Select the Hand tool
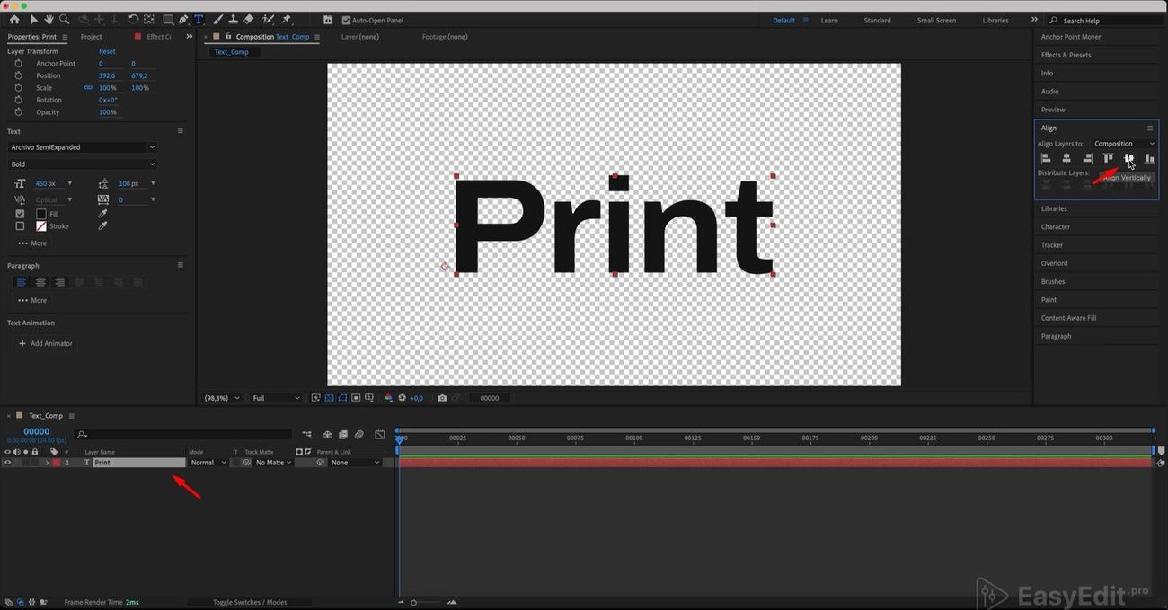Screen dimensions: 1168x610 pos(49,20)
